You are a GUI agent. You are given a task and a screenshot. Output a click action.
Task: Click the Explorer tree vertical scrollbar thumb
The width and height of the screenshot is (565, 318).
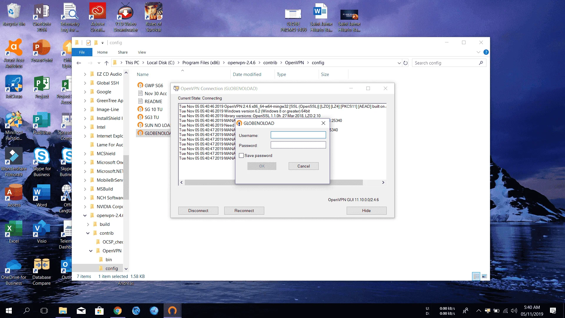126,178
